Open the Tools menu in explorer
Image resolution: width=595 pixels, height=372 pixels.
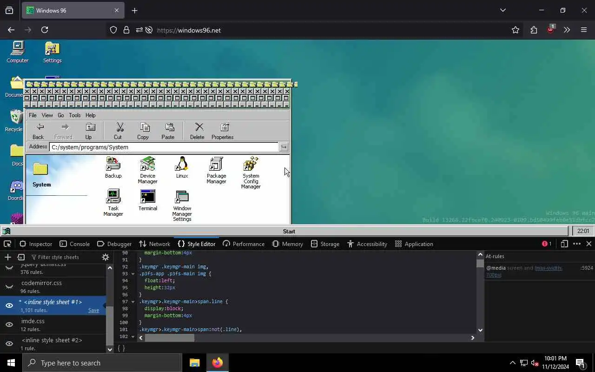75,115
